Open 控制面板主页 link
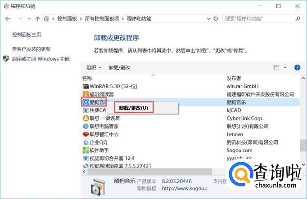The height and width of the screenshot is (199, 307). pos(27,35)
